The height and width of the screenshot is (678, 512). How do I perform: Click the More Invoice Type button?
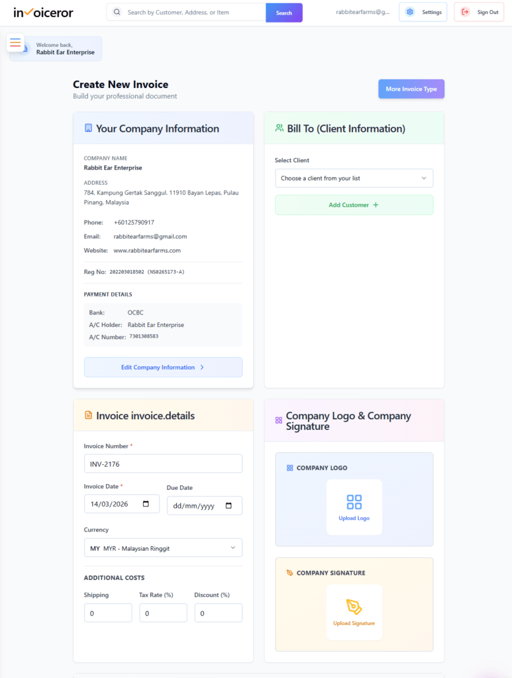(411, 88)
